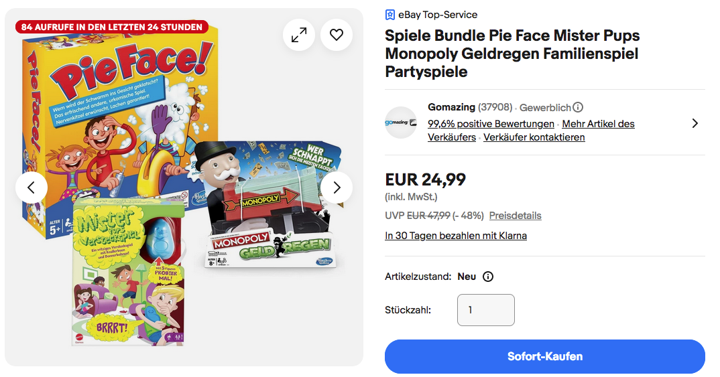Open the Artikelzustand info icon
Viewport: 720px width, 377px height.
488,277
